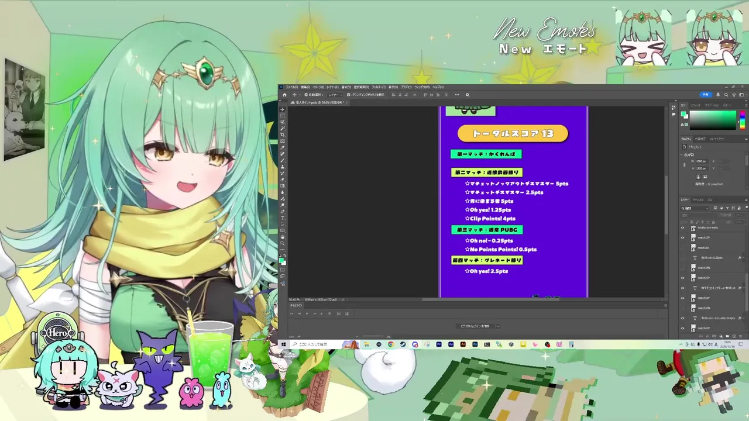Open the Auto-Select layer dropdown
749x421 pixels.
click(x=335, y=95)
